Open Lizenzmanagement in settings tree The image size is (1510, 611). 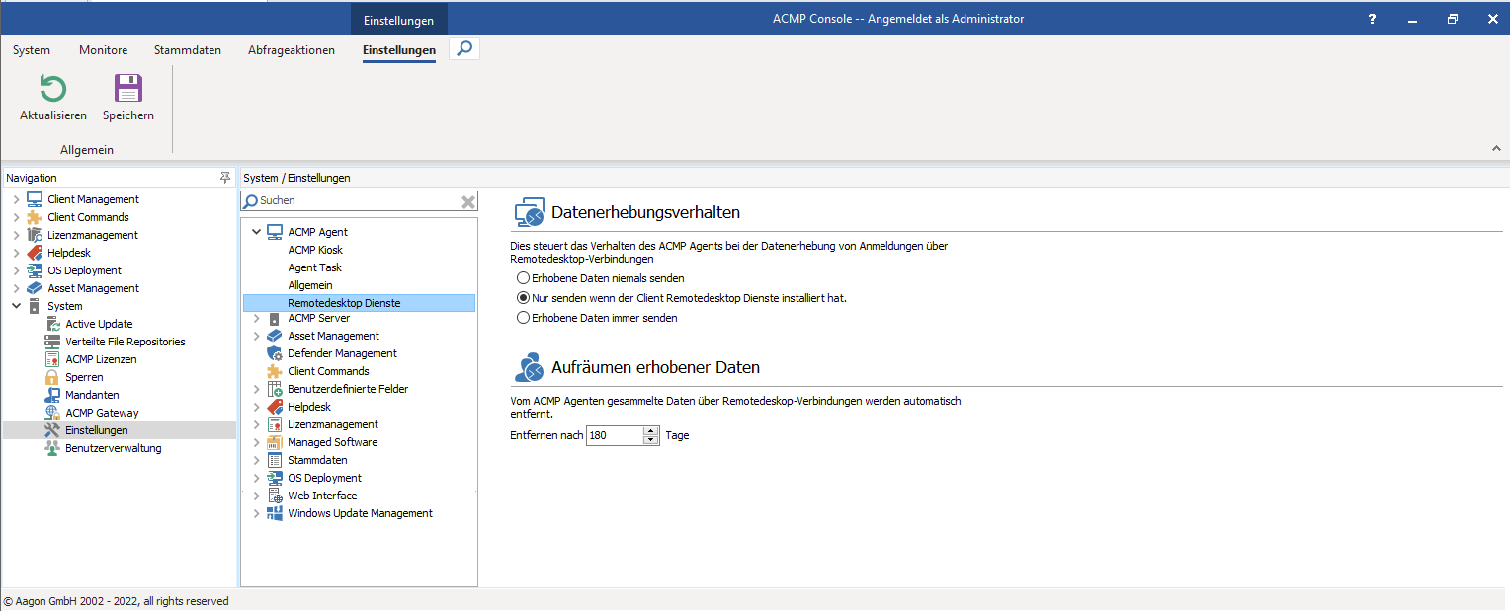click(x=333, y=424)
